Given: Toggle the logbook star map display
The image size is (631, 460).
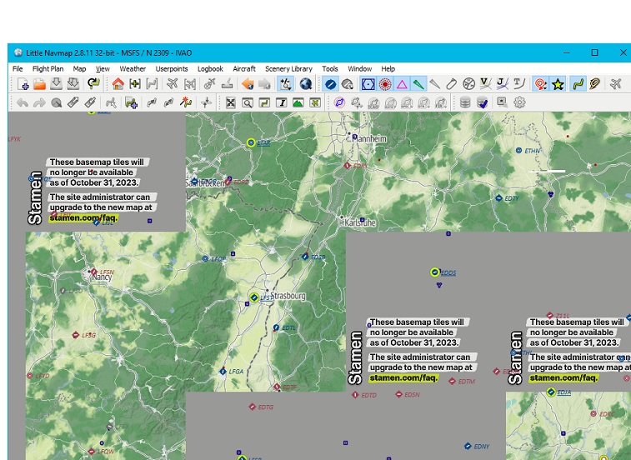Looking at the screenshot, I should (558, 84).
